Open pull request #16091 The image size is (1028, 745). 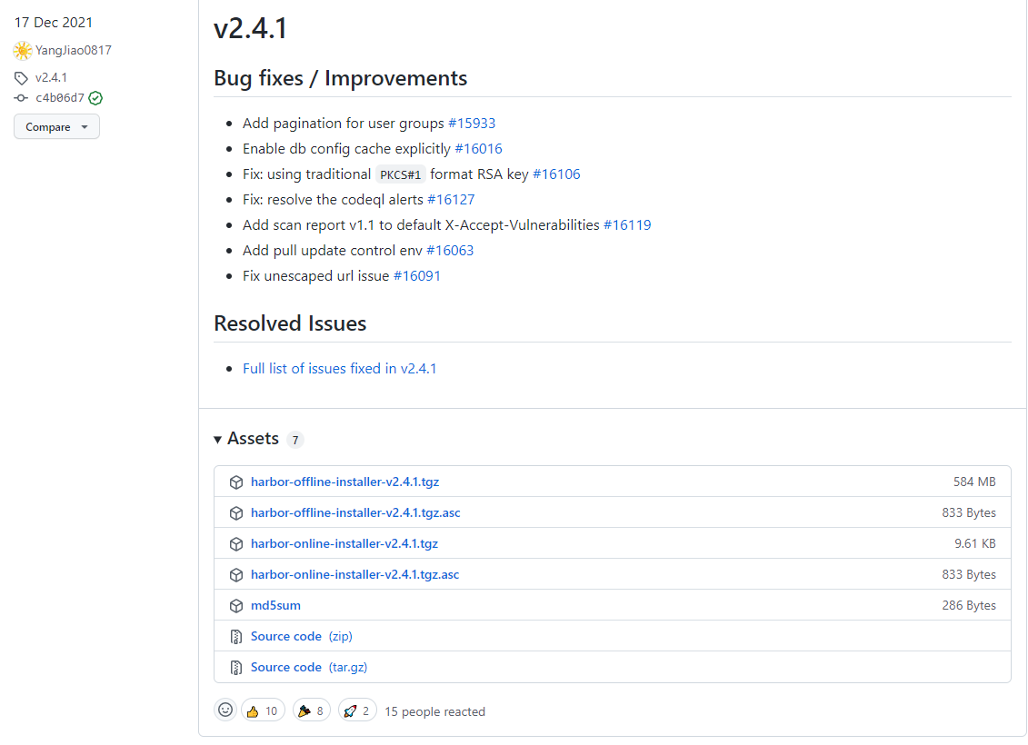click(417, 276)
